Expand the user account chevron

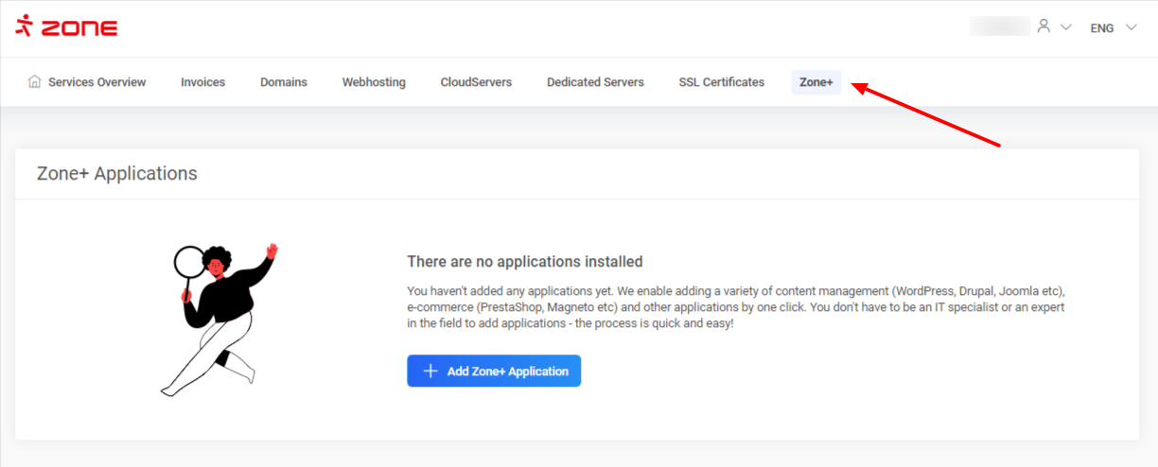click(1066, 27)
